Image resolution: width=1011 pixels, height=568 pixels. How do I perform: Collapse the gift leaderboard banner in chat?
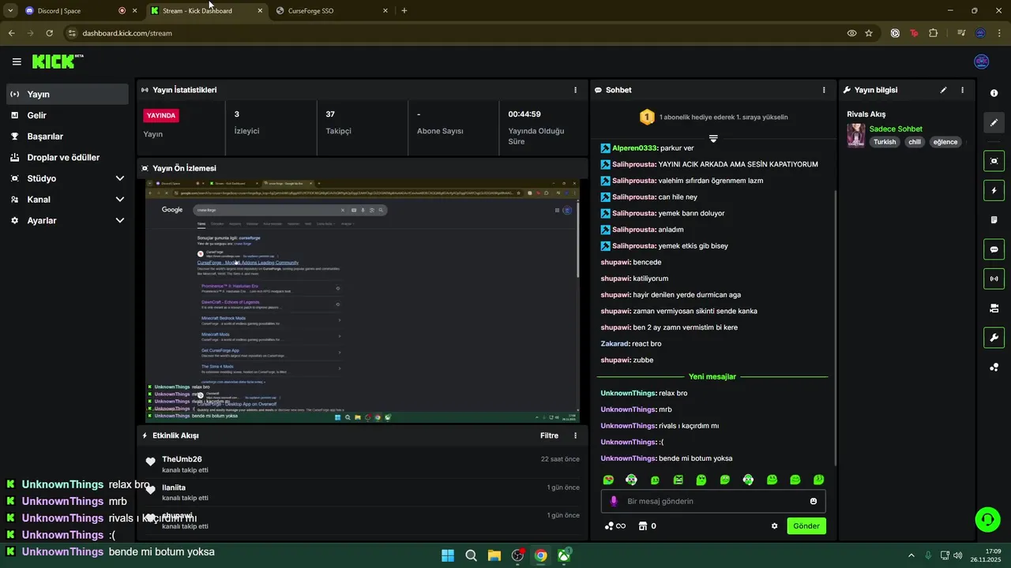tap(713, 138)
